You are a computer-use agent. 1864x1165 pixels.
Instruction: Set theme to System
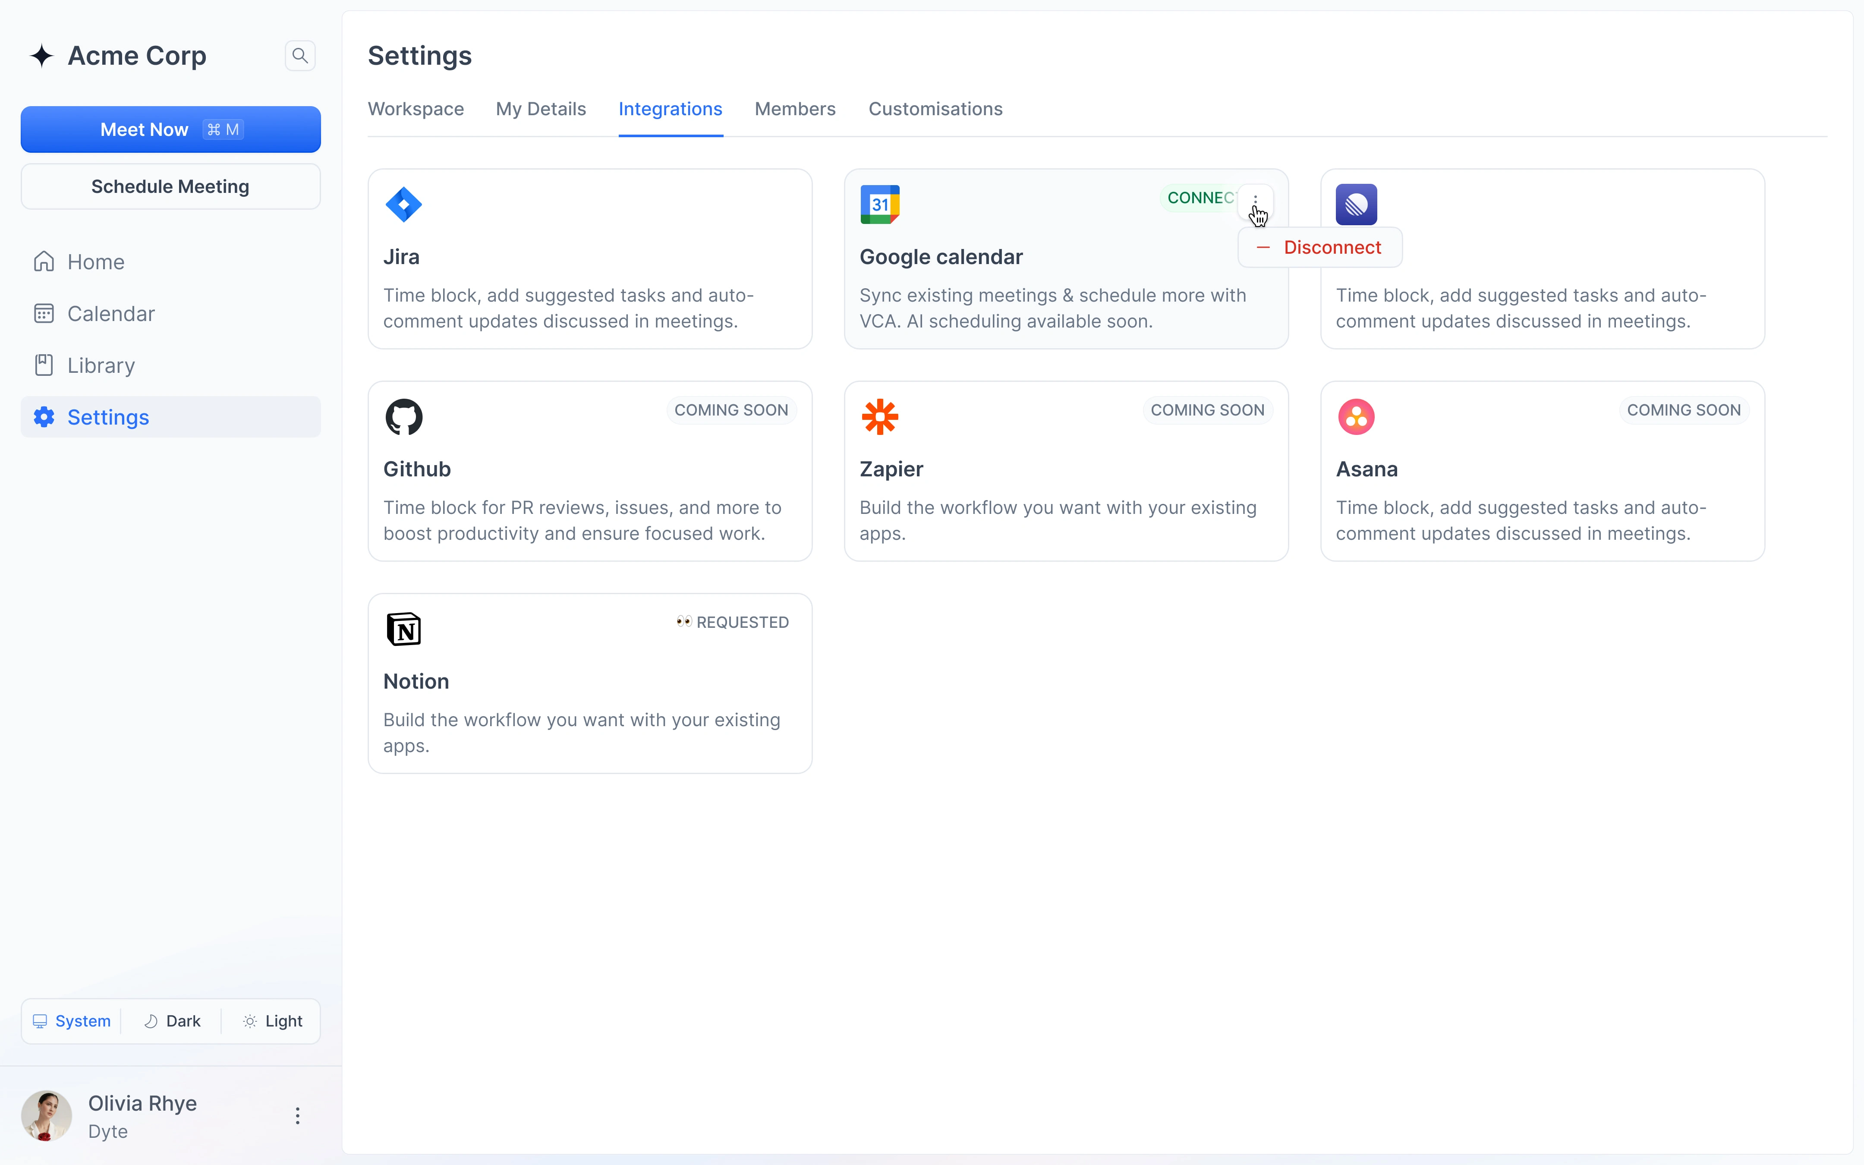(71, 1020)
